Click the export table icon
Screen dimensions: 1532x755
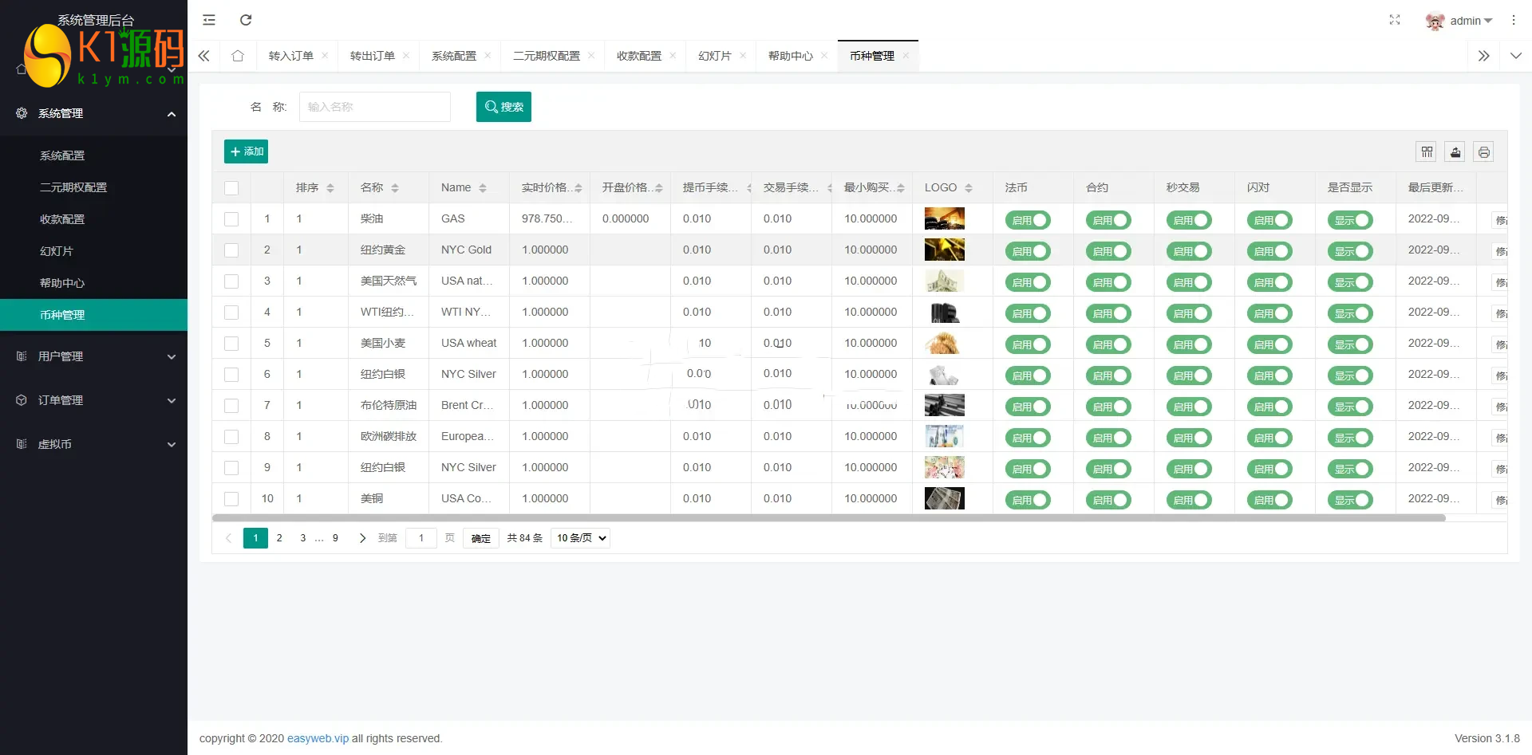[x=1455, y=152]
